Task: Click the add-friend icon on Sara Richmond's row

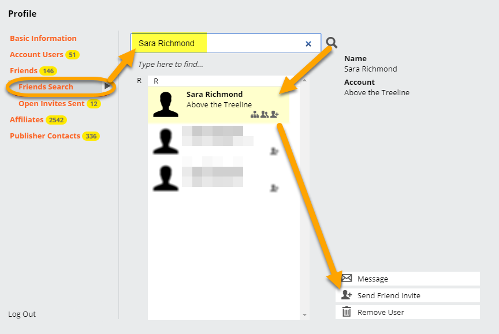Action: pos(274,115)
